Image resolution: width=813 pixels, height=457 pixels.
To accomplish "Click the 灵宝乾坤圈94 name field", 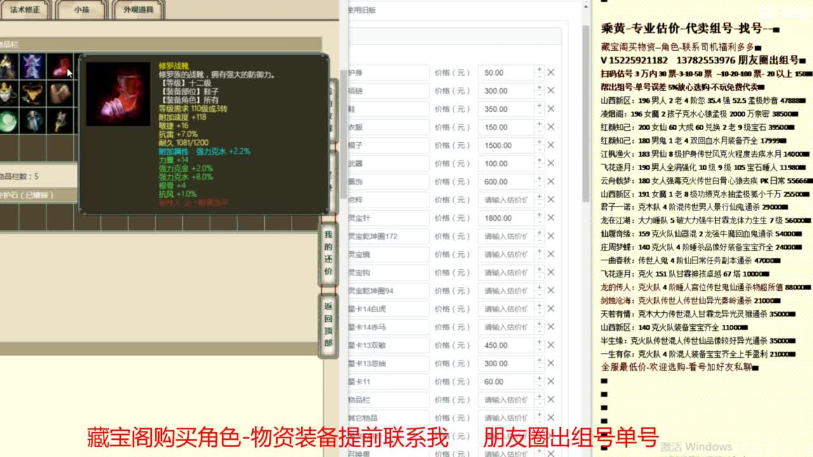I will click(x=389, y=291).
